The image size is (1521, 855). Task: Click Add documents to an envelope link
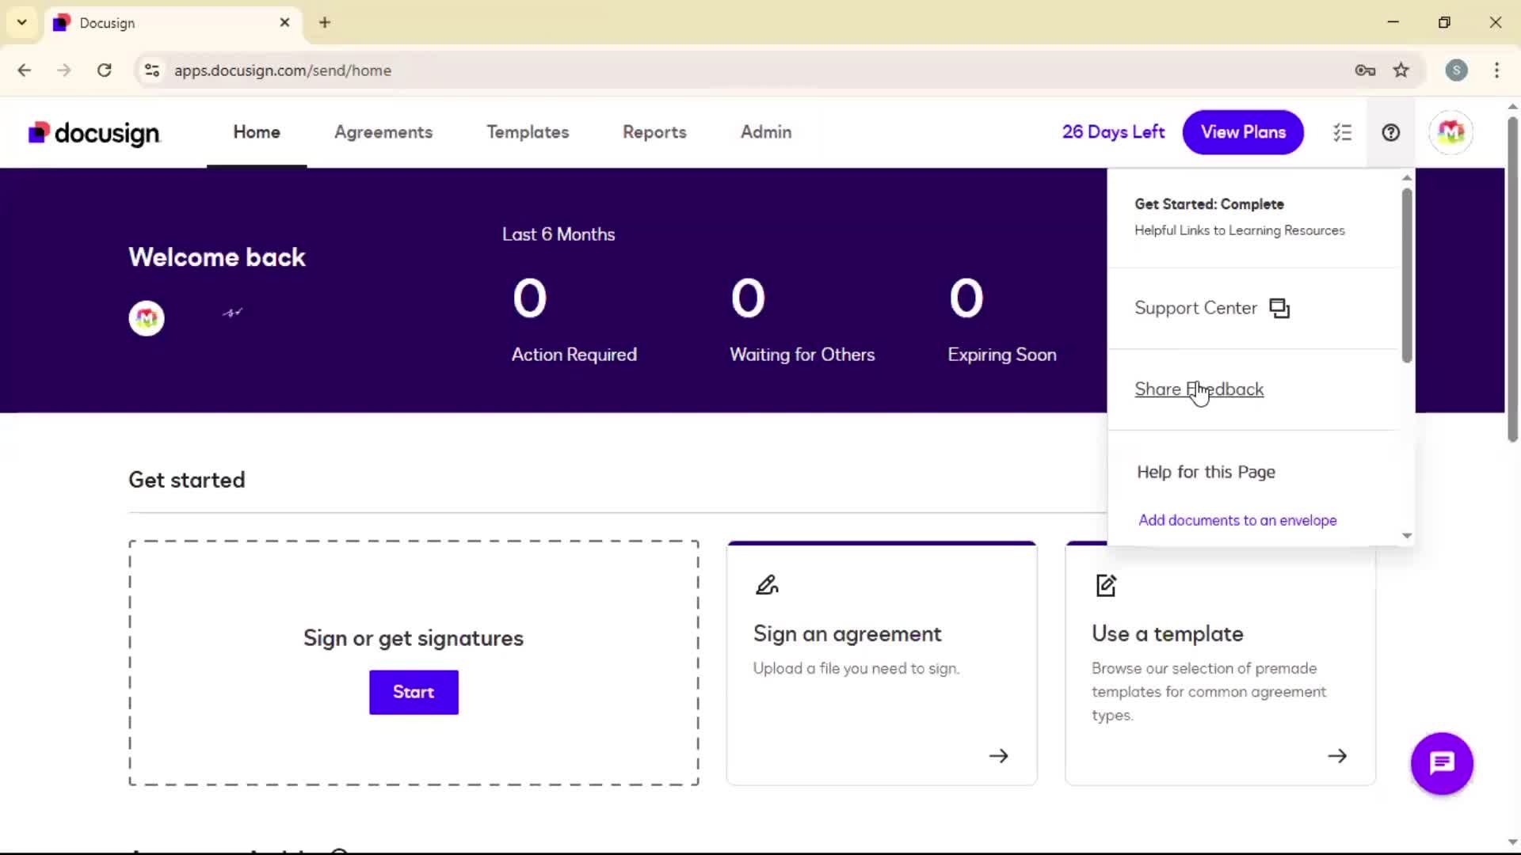click(1237, 520)
